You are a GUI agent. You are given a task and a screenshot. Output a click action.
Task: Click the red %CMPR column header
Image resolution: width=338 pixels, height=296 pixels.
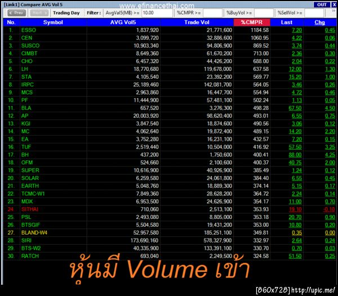coord(252,23)
